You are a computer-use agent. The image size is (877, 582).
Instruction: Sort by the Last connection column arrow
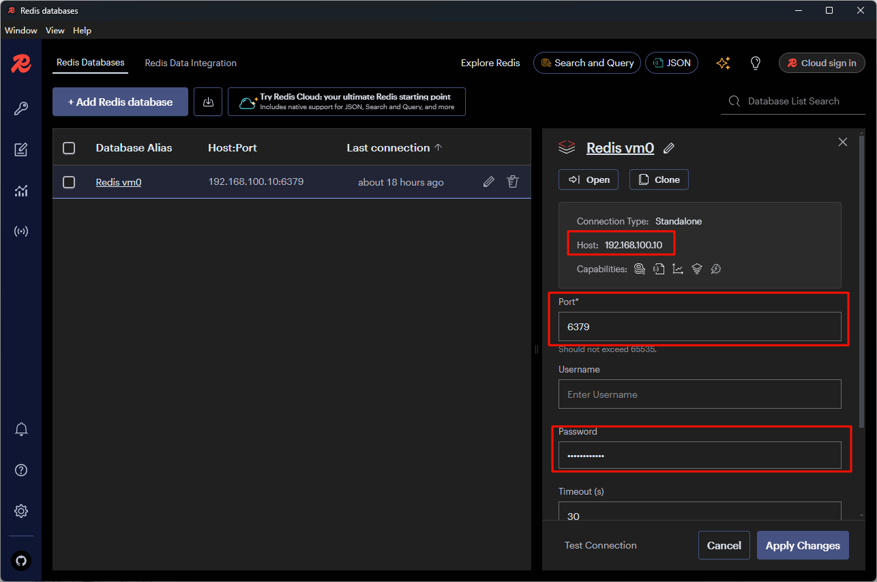pos(438,147)
